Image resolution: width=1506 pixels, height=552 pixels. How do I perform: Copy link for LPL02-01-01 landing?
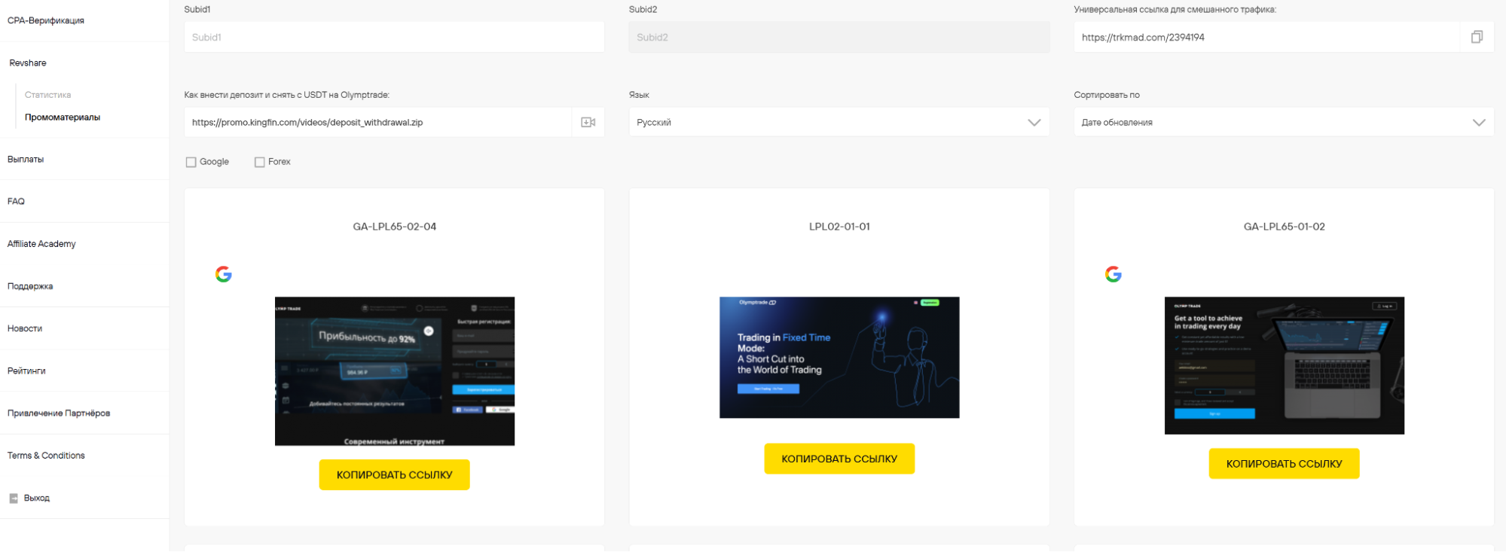click(x=839, y=459)
